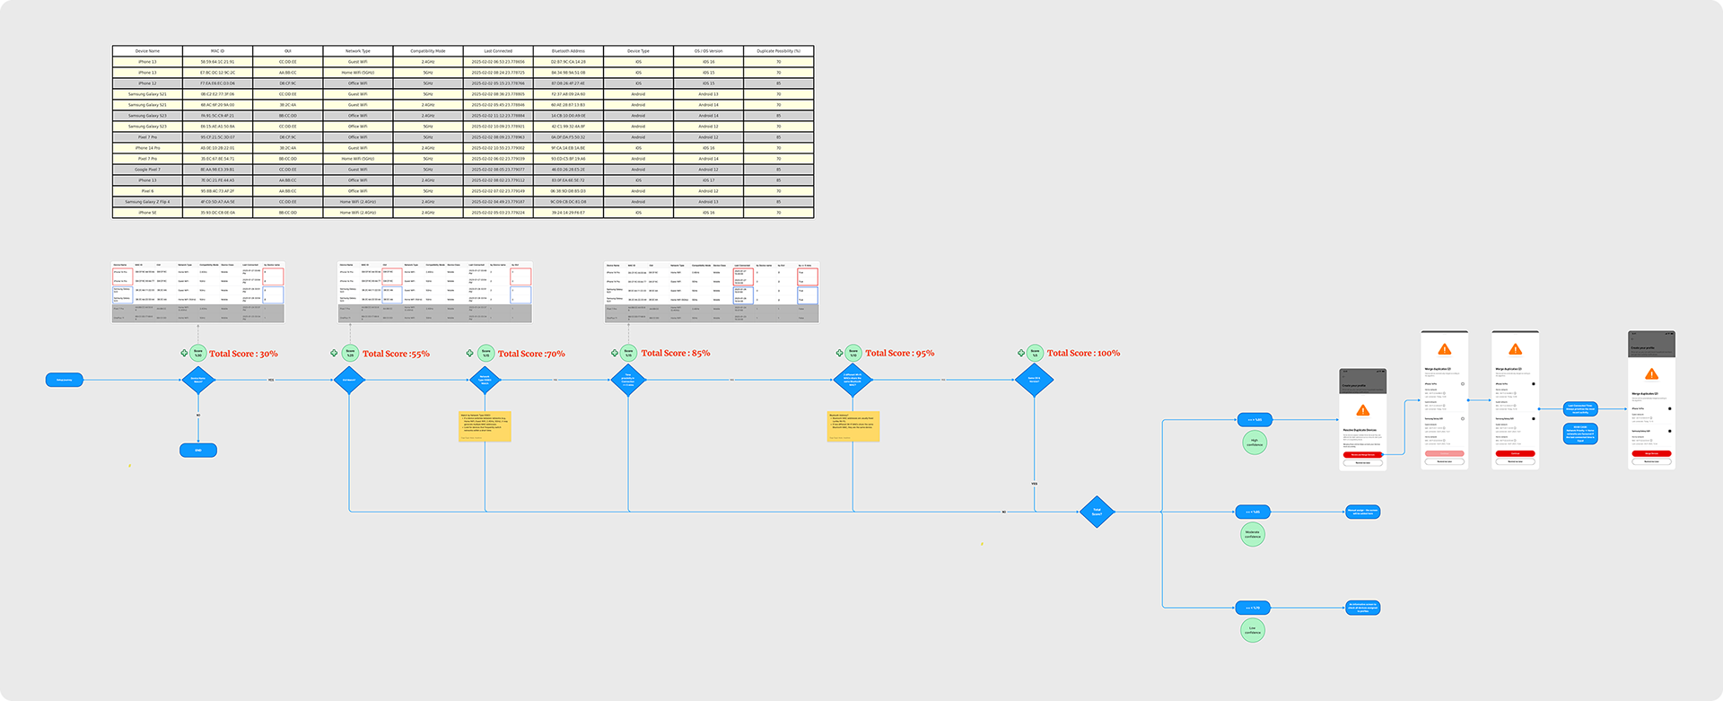Select the Edge Case Network Priority blue note
This screenshot has width=1723, height=701.
tap(1580, 434)
